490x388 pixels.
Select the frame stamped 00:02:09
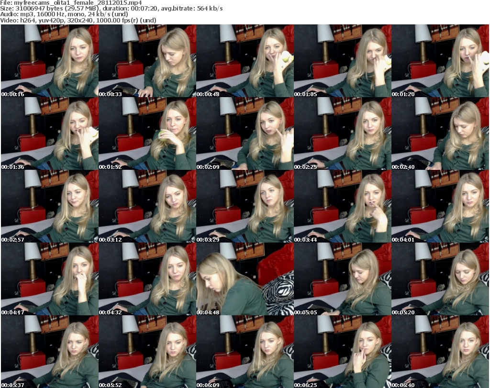click(245, 133)
